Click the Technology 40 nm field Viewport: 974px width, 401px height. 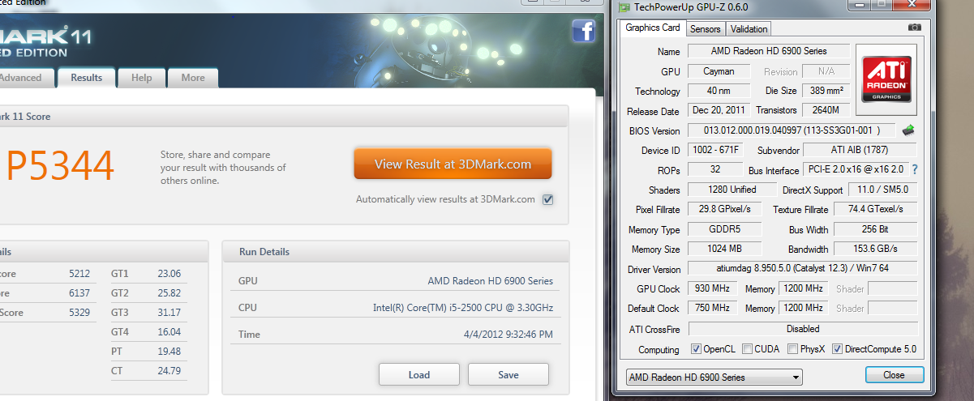click(x=719, y=91)
